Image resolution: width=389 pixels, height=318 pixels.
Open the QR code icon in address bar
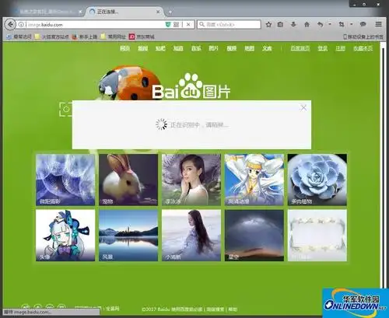click(x=177, y=25)
